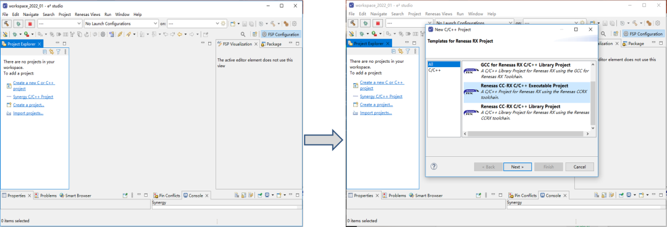
Task: Cancel the New C/C++ Project dialog
Action: 579,167
